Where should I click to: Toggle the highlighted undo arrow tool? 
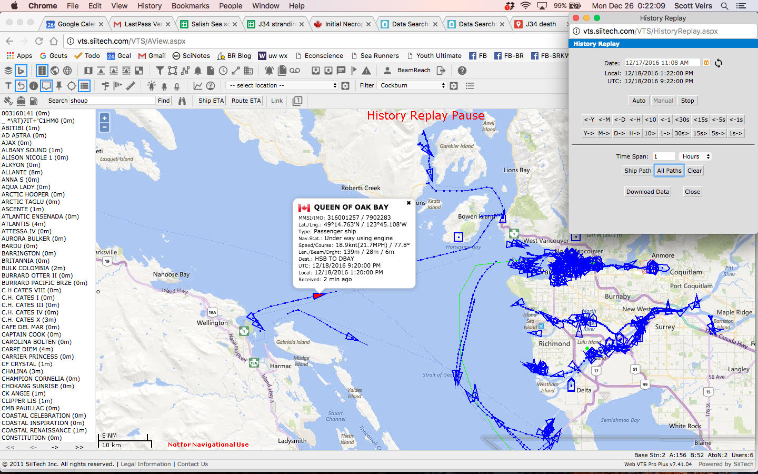[x=21, y=86]
